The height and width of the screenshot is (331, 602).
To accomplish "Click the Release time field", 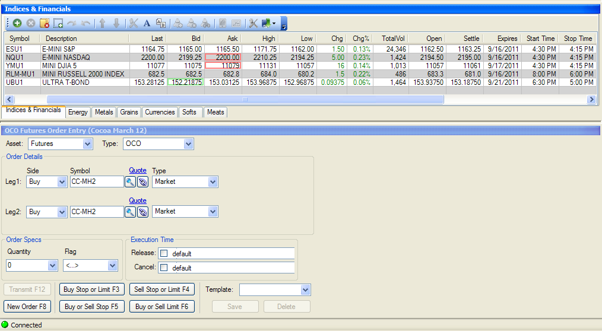I will point(227,253).
